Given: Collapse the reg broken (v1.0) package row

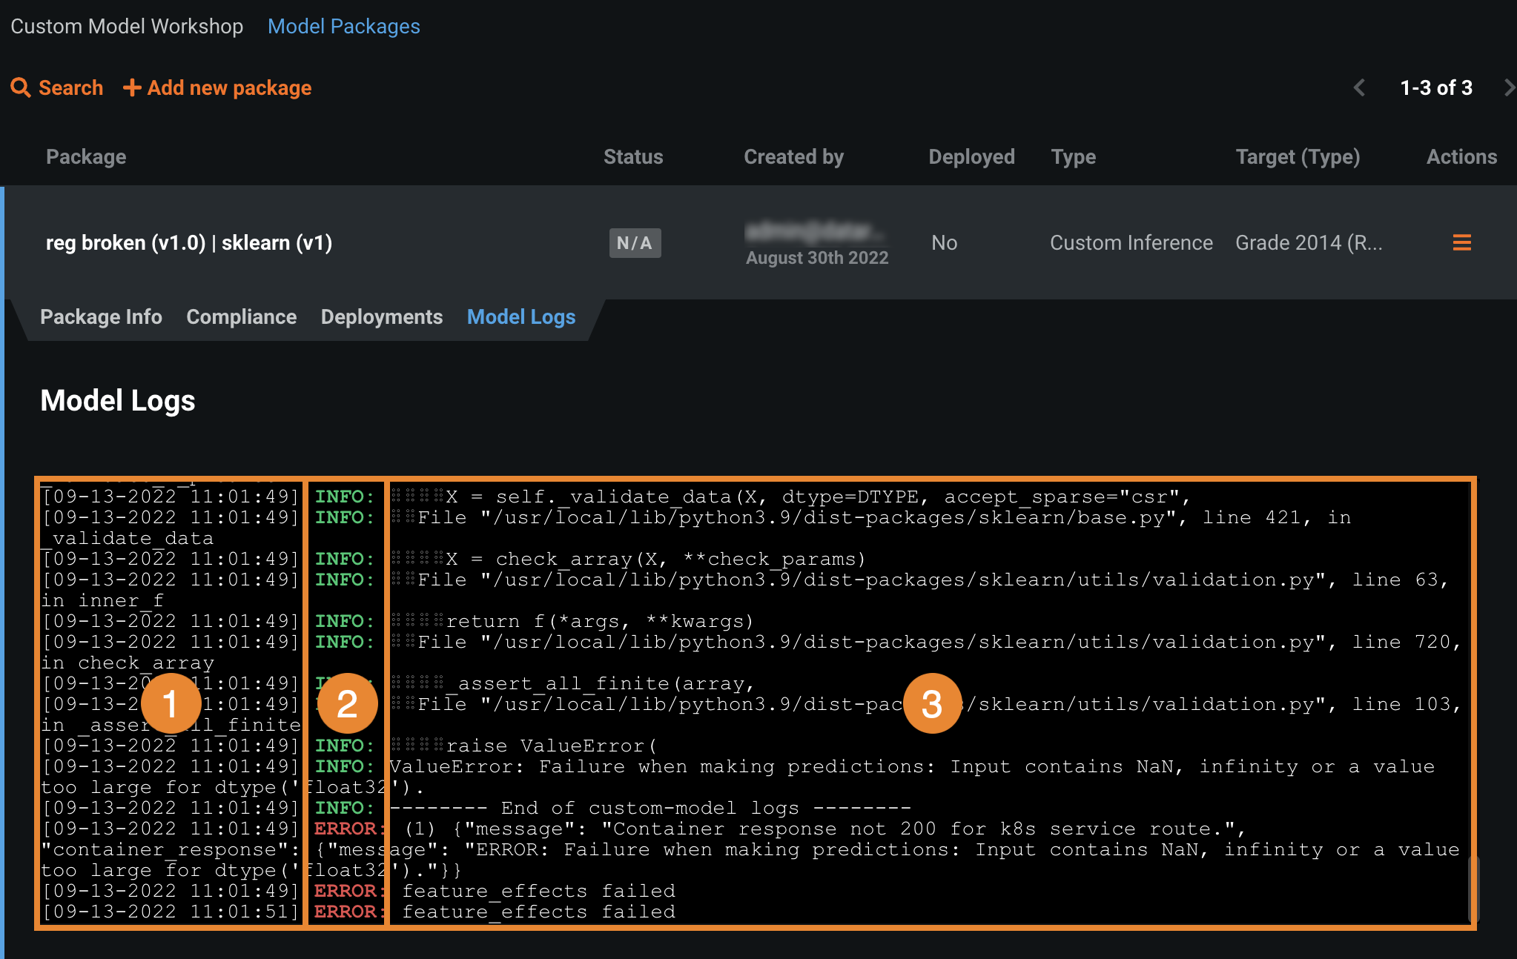Looking at the screenshot, I should [x=188, y=242].
